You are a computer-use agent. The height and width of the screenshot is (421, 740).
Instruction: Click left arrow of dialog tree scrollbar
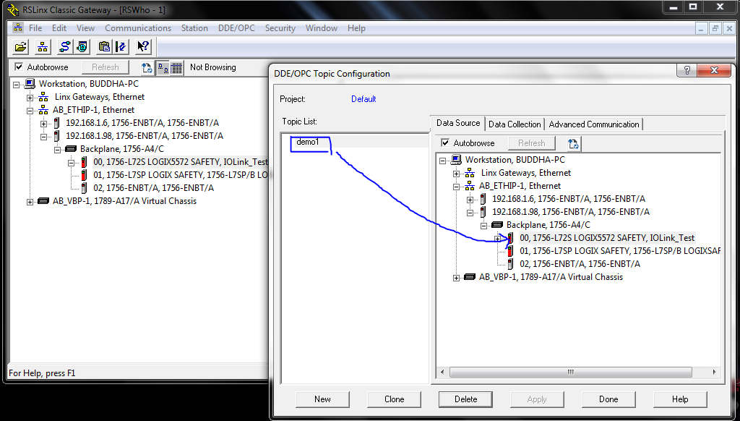point(442,373)
